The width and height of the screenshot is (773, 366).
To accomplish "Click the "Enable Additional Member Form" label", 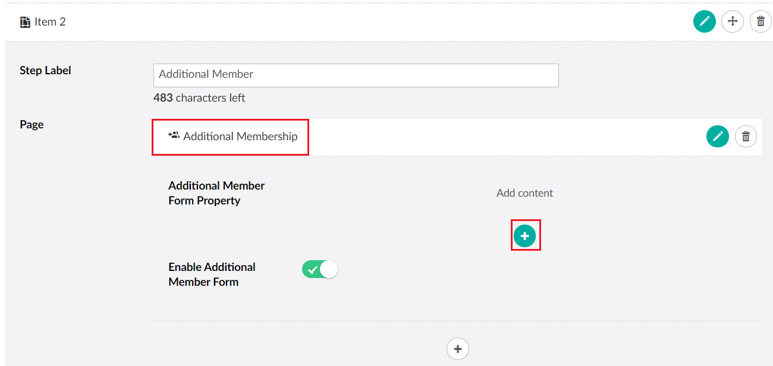I will click(212, 274).
